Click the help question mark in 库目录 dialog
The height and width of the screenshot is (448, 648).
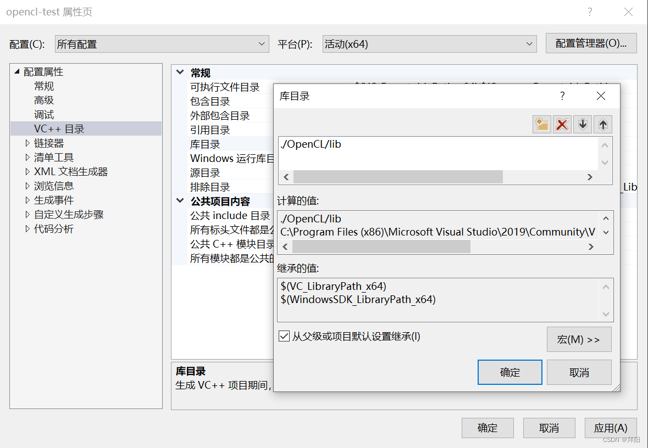point(562,96)
